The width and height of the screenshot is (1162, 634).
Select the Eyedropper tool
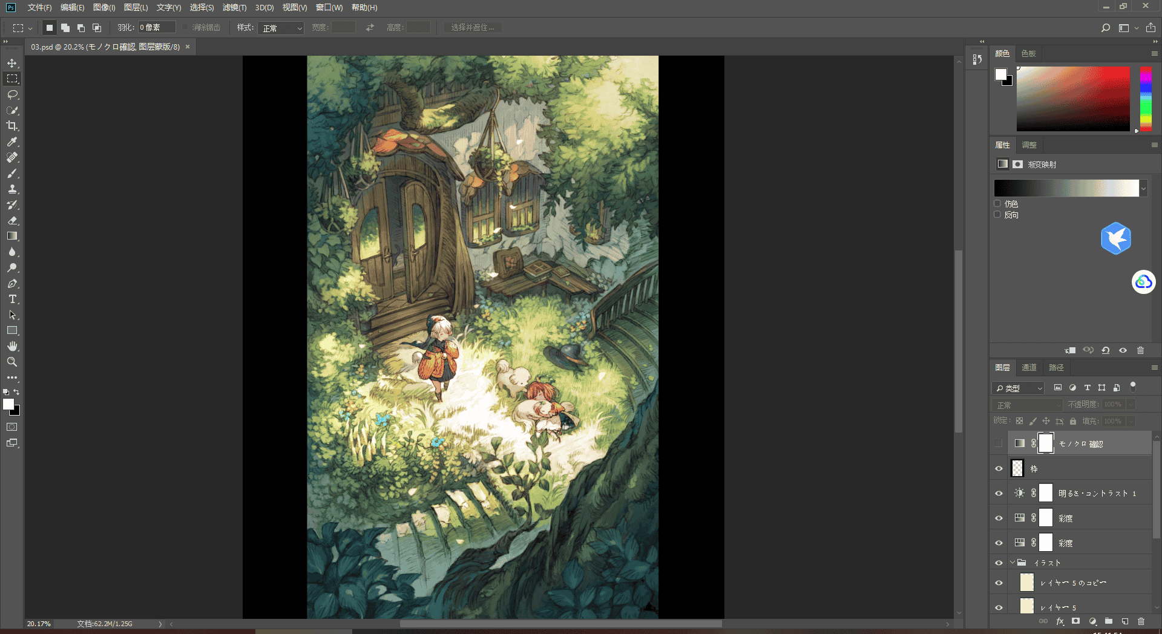click(12, 142)
